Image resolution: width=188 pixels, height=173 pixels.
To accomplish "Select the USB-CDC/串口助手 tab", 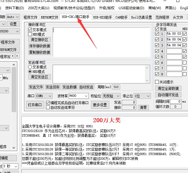I will pos(76,17).
